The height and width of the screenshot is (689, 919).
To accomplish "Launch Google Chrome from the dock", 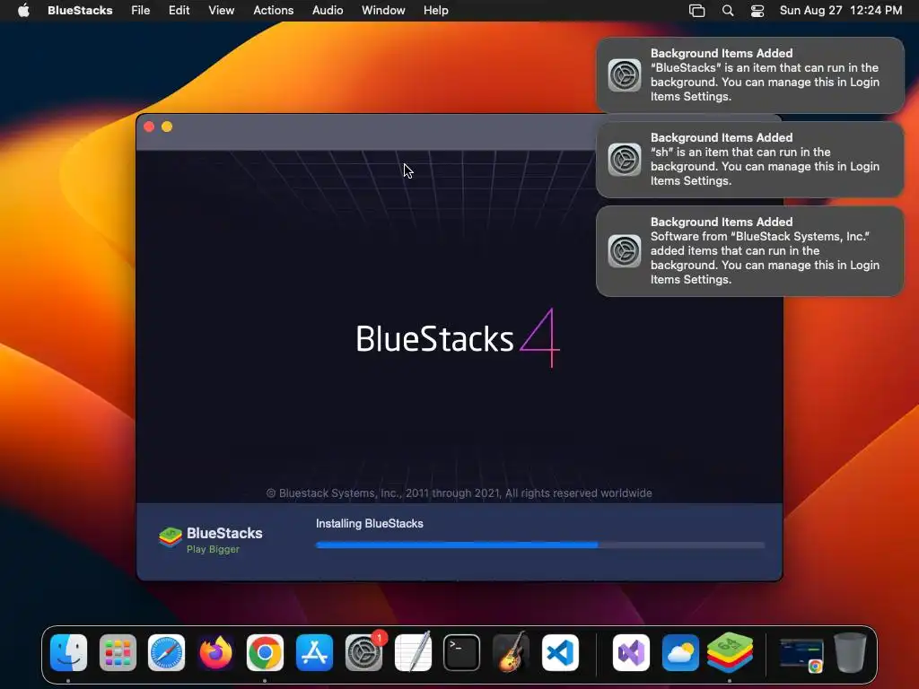I will pos(265,652).
